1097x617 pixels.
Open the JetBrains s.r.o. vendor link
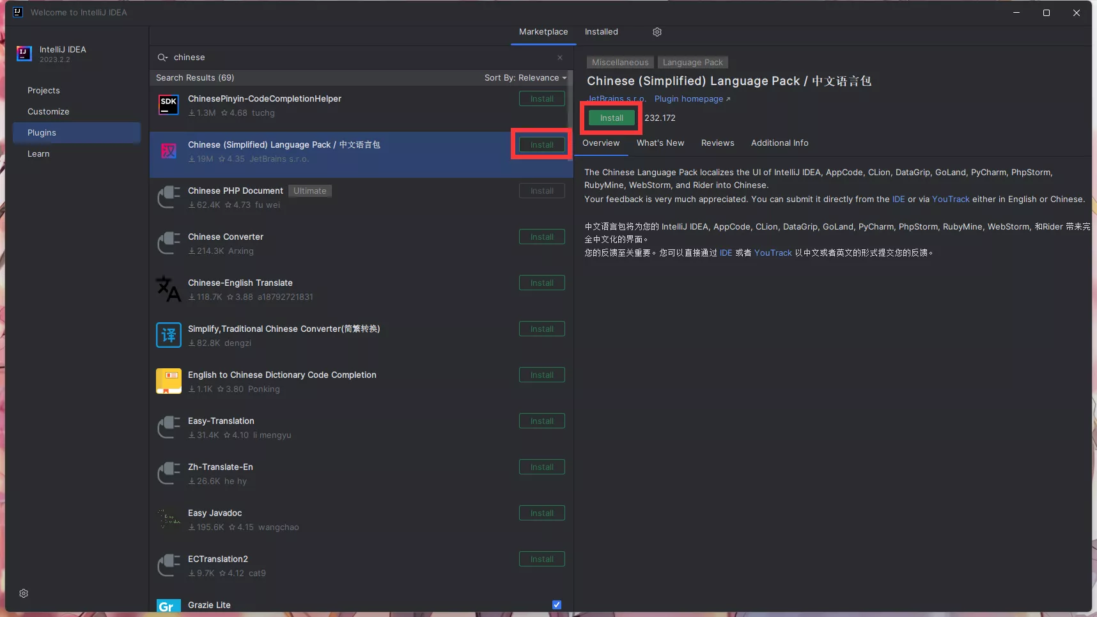[617, 99]
